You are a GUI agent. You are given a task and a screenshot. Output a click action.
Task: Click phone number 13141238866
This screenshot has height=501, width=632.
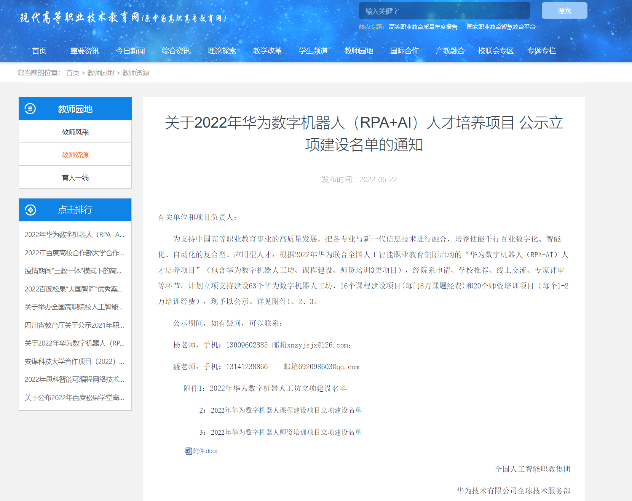coord(247,367)
